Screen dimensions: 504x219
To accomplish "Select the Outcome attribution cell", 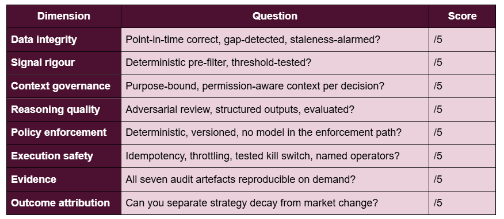I will [64, 203].
